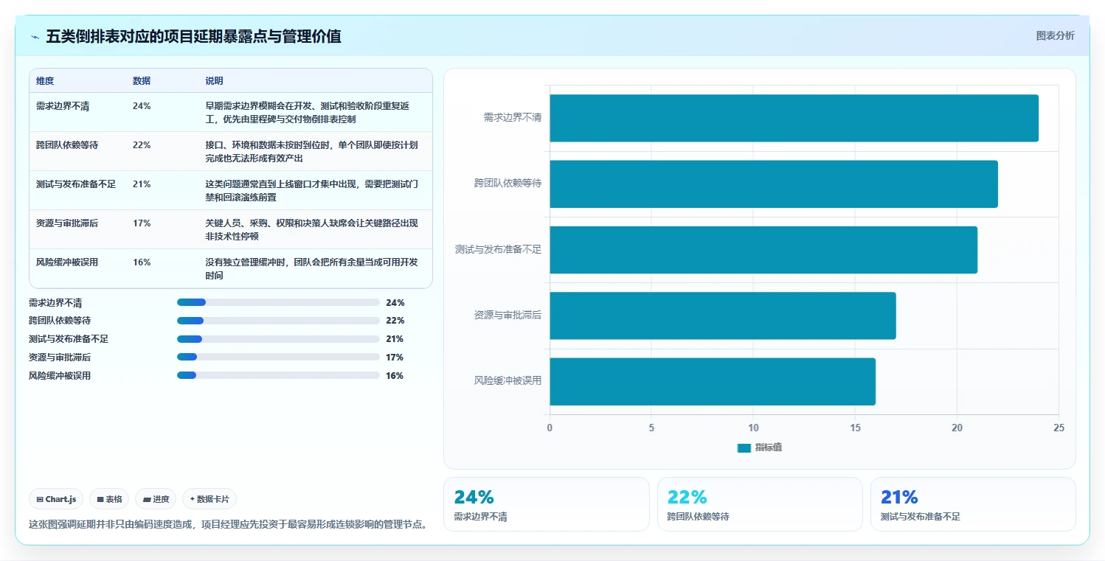Click the 16% cell in the table
The width and height of the screenshot is (1105, 561).
[x=142, y=262]
